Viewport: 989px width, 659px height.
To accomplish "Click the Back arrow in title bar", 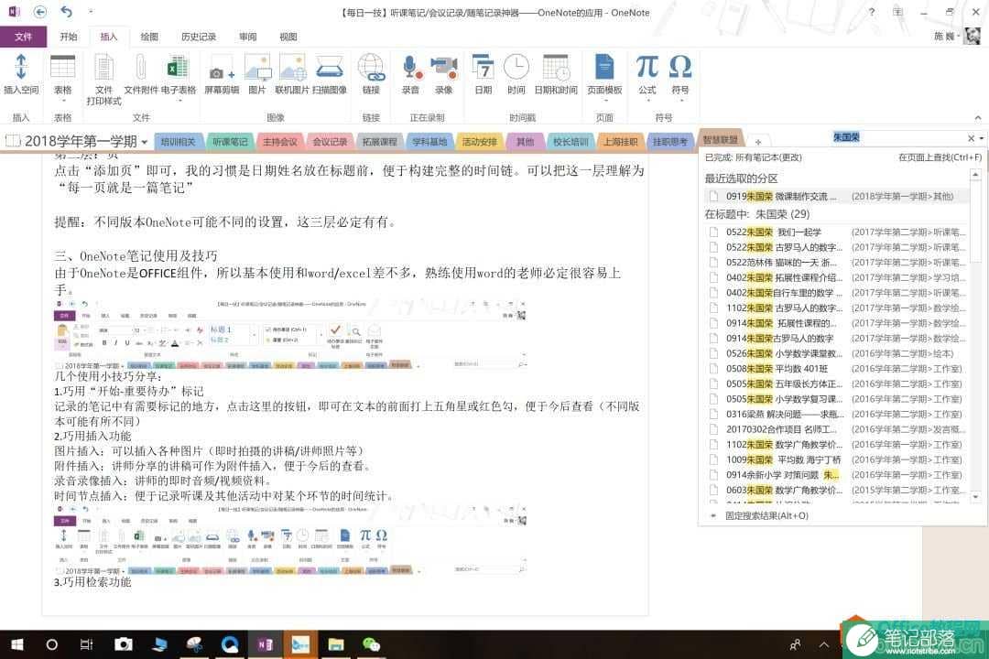I will (39, 12).
